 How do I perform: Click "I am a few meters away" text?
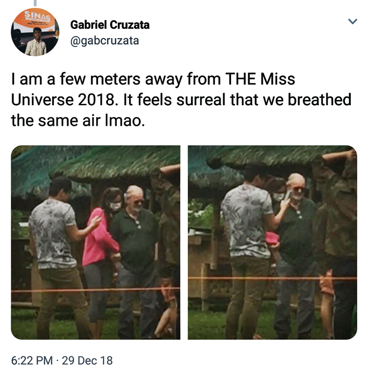(x=96, y=79)
